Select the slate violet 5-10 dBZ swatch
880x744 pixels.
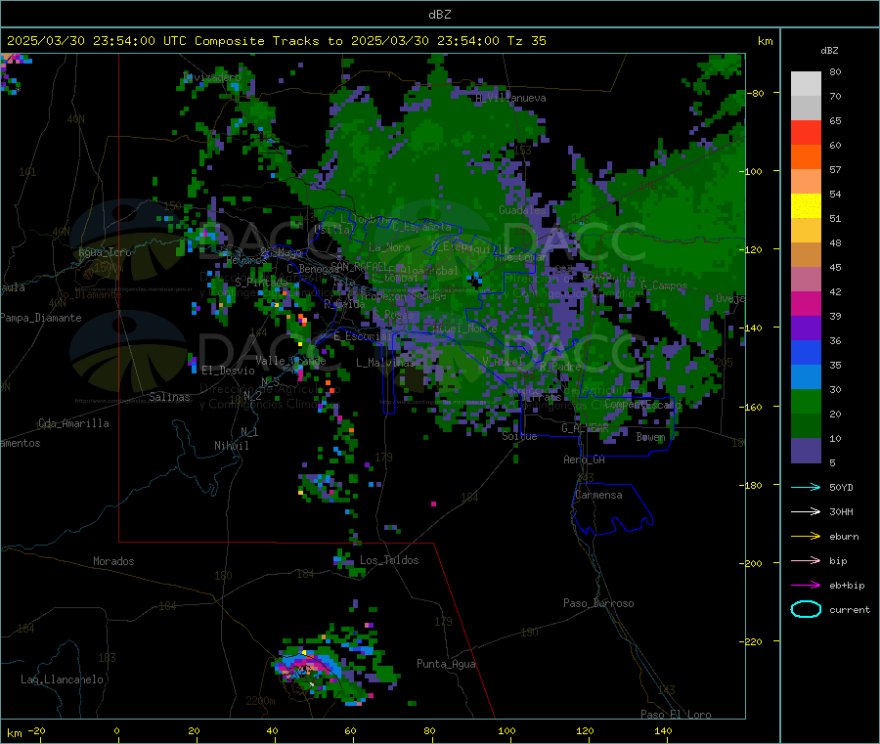pyautogui.click(x=806, y=451)
